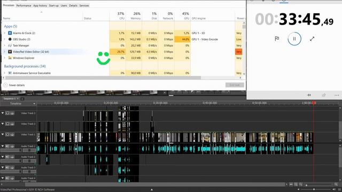Screen dimensions: 342x192
Task: Click the magnifier icon left of the timeline zoom slider
Action: [301, 185]
